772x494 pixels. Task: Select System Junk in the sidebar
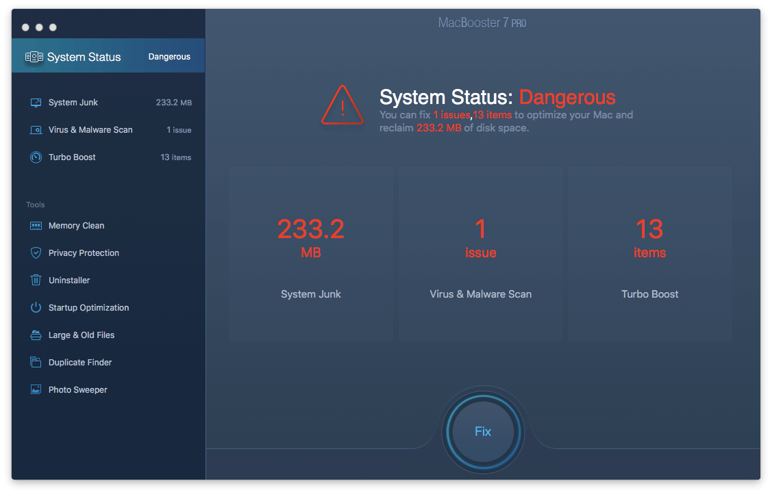[x=108, y=103]
